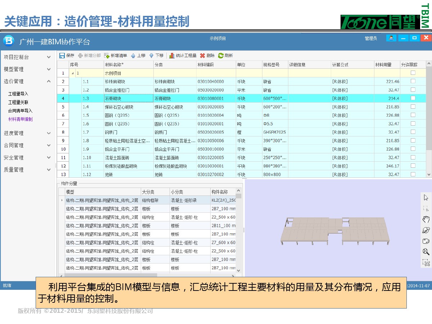Click the 保存 save icon in toolbar
Image resolution: width=432 pixels, height=324 pixels.
click(x=62, y=55)
